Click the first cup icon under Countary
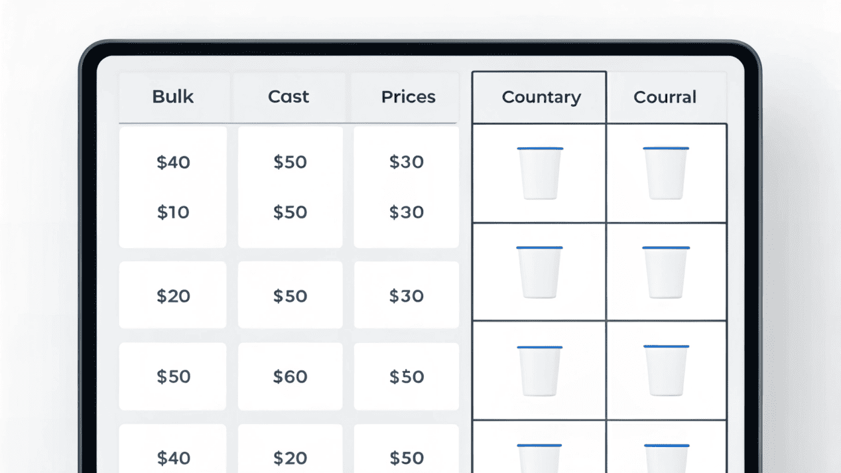 pos(540,173)
